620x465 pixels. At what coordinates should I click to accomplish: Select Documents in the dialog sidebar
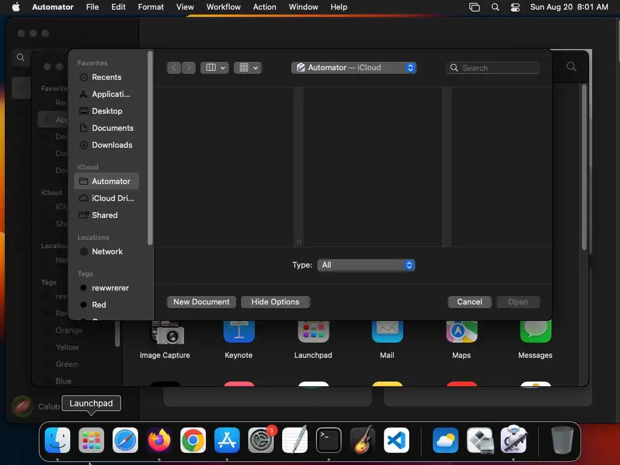coord(107,128)
